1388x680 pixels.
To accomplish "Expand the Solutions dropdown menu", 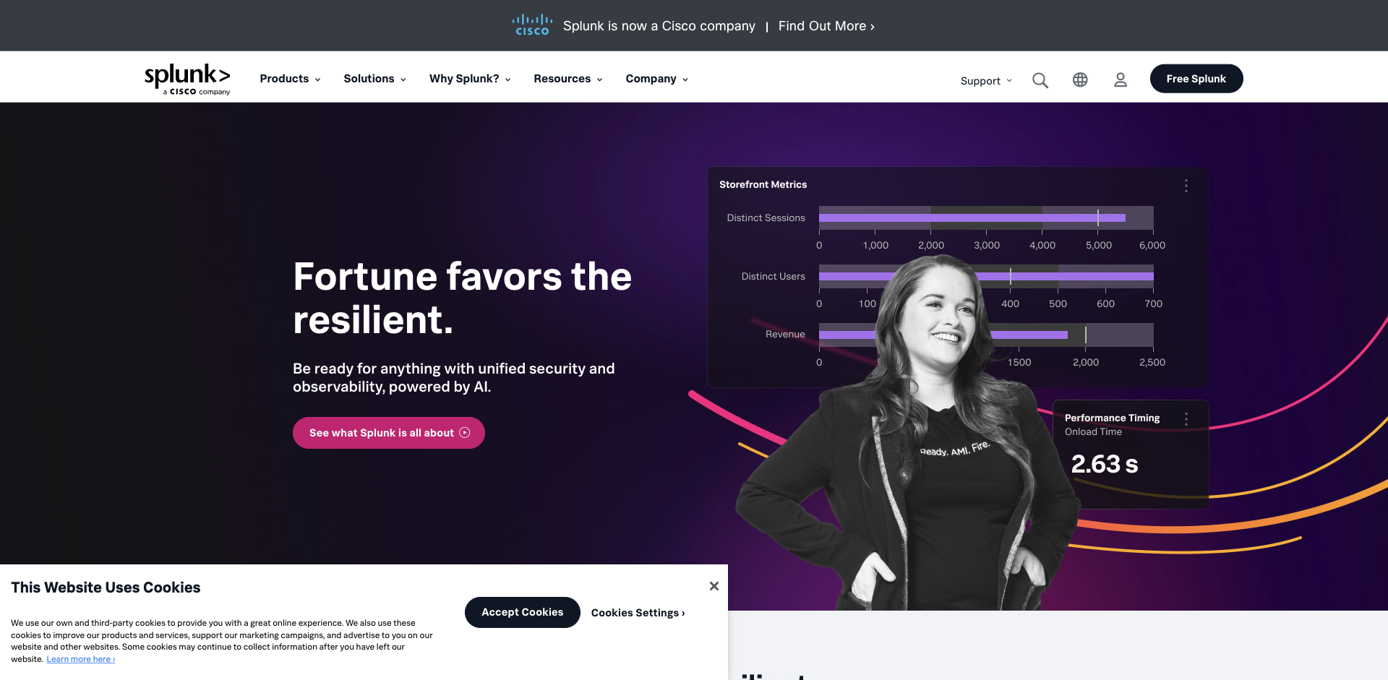I will 374,79.
